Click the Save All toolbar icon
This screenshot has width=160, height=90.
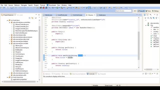point(9,8)
